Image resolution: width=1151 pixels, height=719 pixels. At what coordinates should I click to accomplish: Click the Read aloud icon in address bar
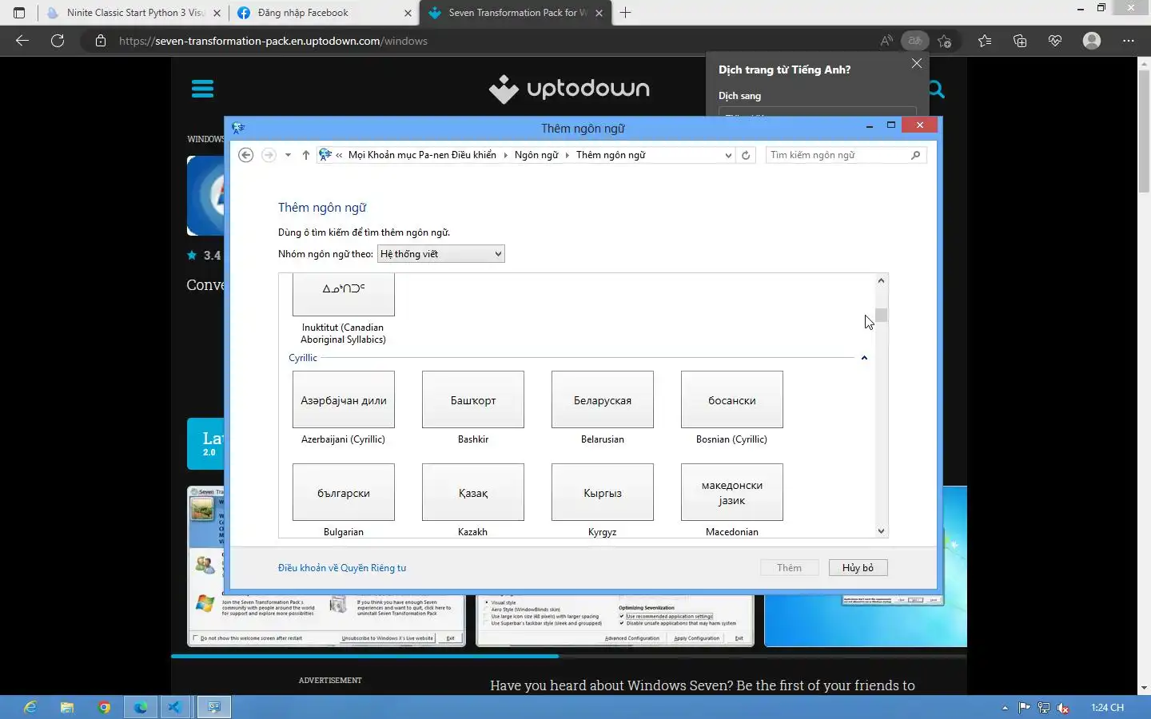(x=886, y=41)
